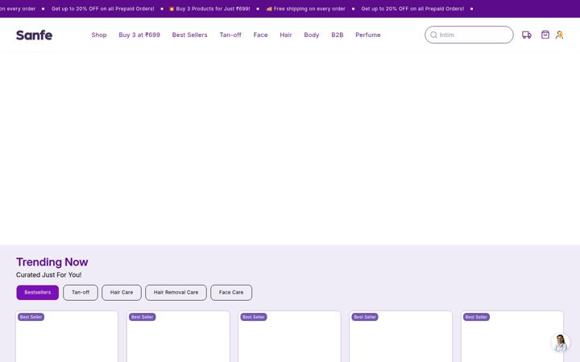Open the user account icon

coord(559,35)
